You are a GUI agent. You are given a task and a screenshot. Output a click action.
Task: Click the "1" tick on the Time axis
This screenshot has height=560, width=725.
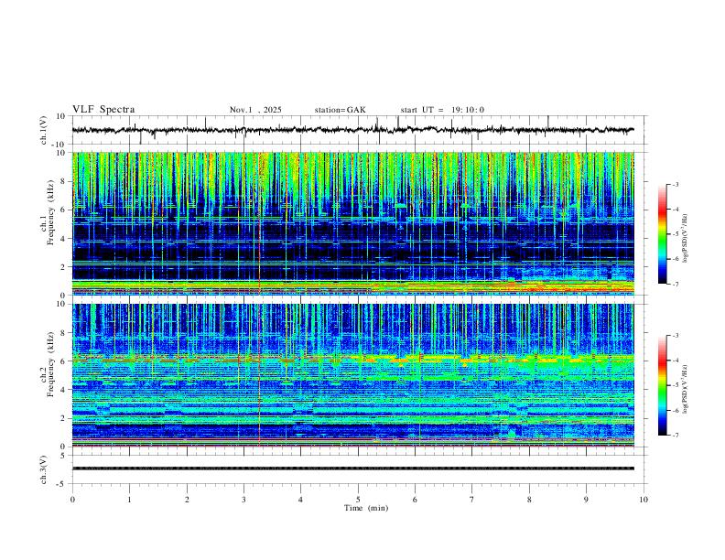pos(129,500)
